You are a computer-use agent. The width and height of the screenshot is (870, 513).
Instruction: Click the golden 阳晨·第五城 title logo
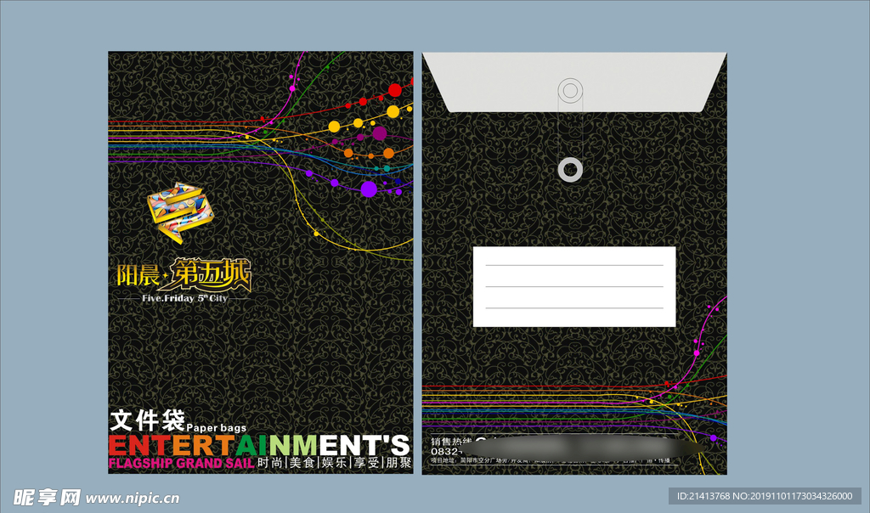pos(184,275)
